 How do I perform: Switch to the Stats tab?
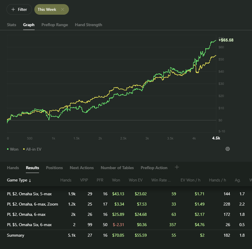pos(11,25)
